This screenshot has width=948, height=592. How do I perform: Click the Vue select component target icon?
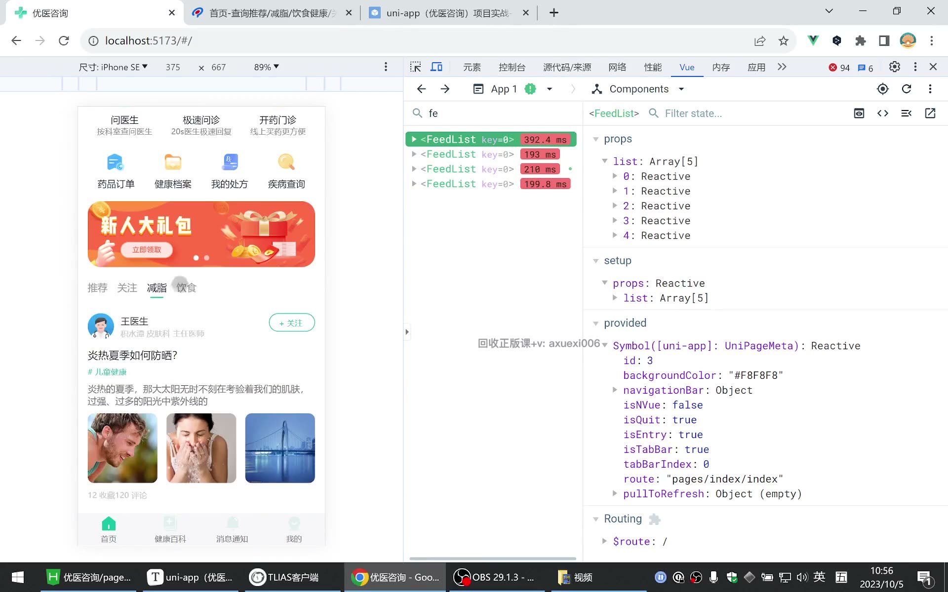tap(883, 89)
